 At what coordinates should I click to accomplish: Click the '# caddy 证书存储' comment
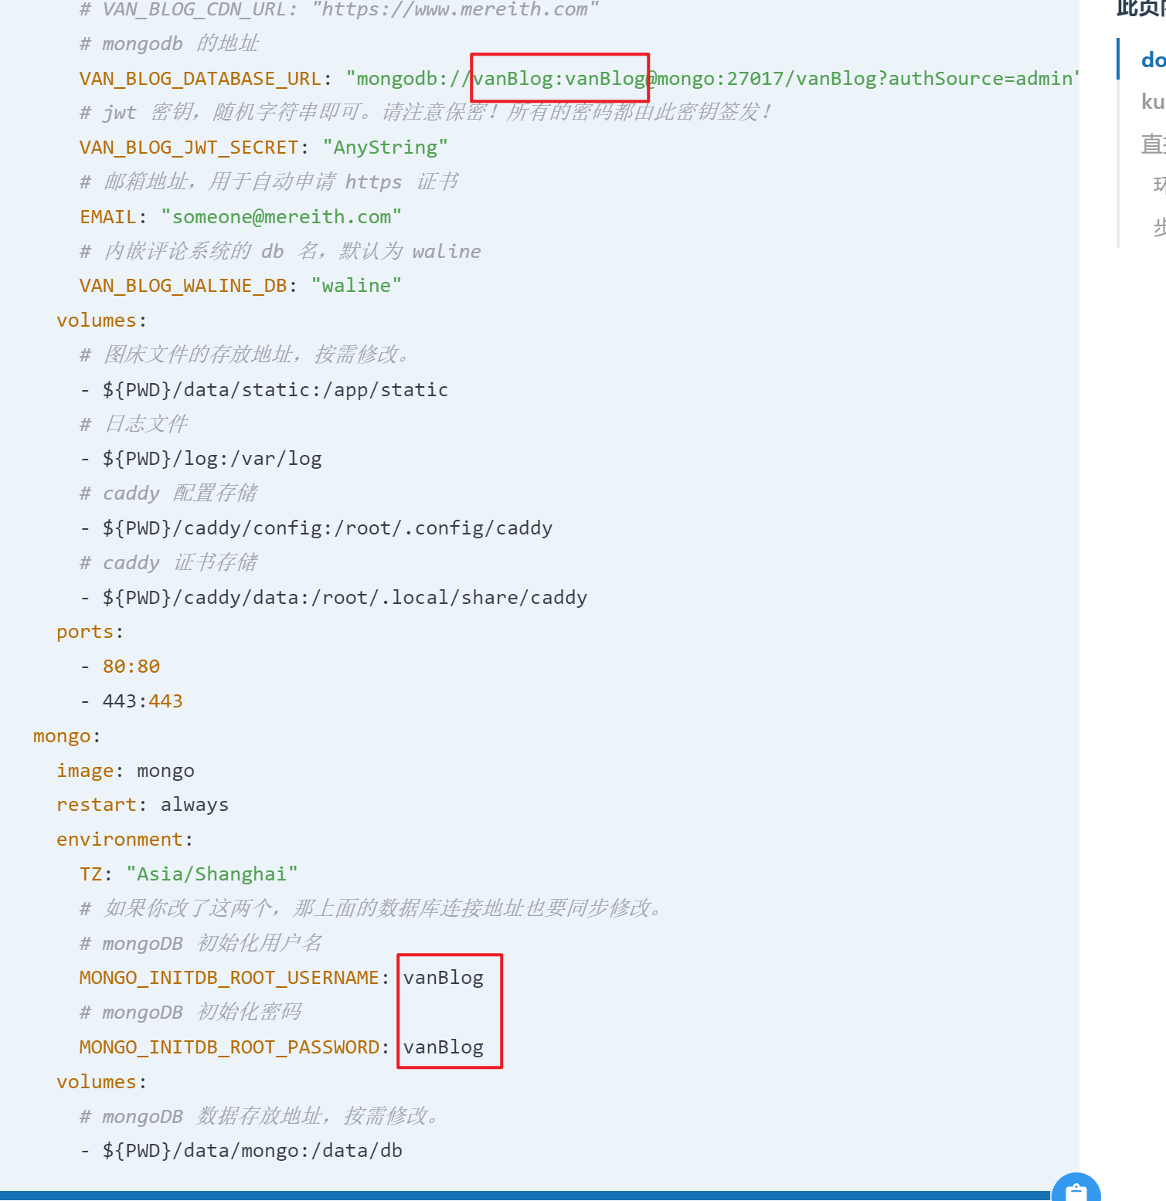(x=168, y=563)
